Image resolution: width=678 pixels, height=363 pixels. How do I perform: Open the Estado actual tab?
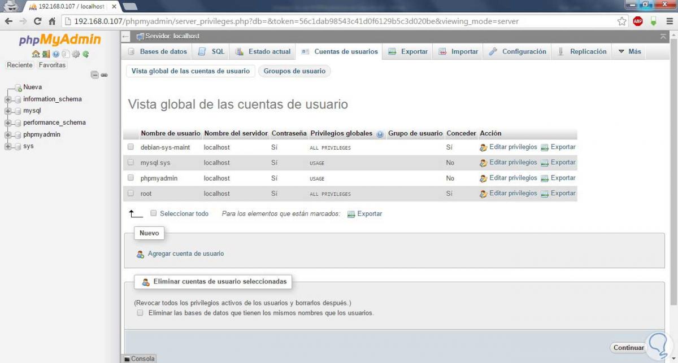pyautogui.click(x=263, y=51)
